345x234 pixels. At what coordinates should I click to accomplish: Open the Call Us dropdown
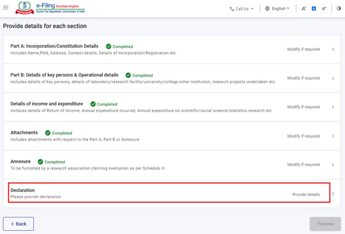242,9
